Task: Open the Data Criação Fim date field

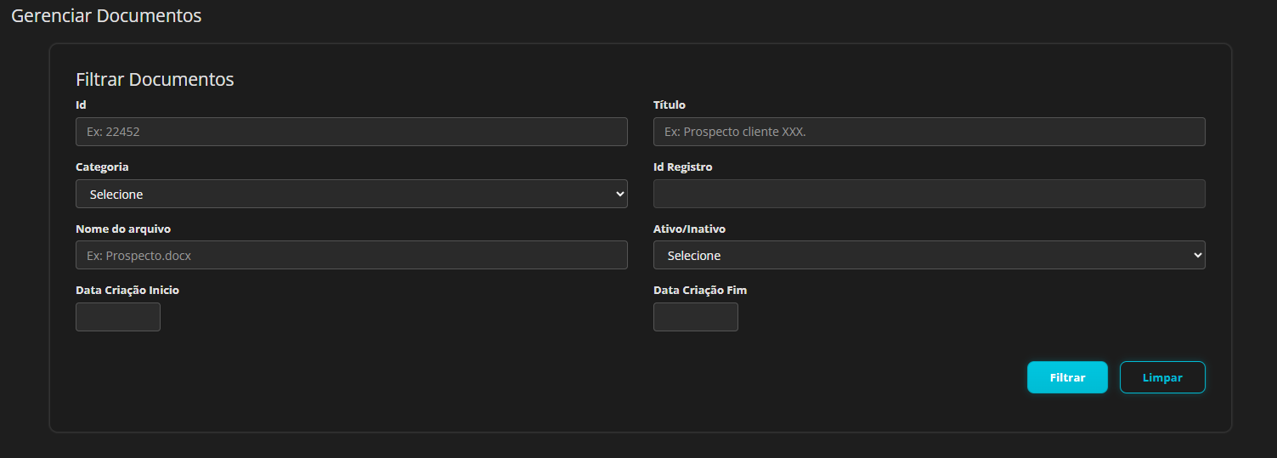Action: pyautogui.click(x=695, y=317)
